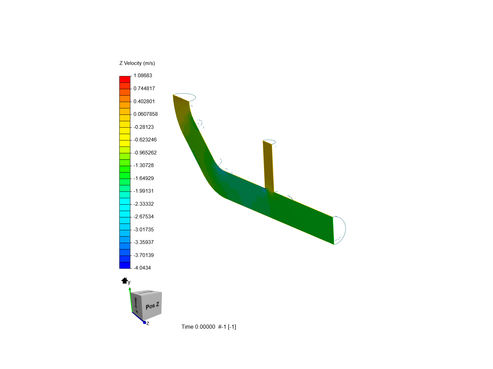This screenshot has width=493, height=369.
Task: Pick the orange band beside 0.402801
Action: (x=125, y=105)
